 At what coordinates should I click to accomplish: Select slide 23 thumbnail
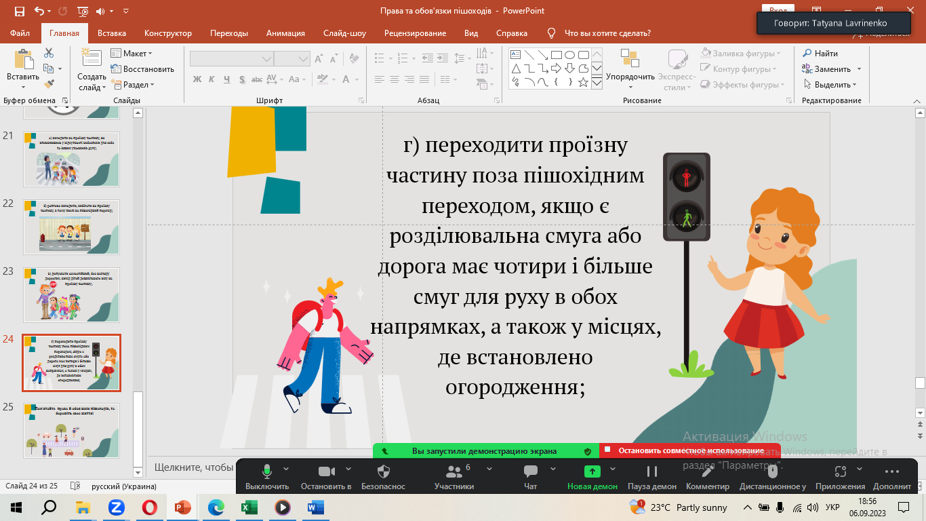[71, 294]
